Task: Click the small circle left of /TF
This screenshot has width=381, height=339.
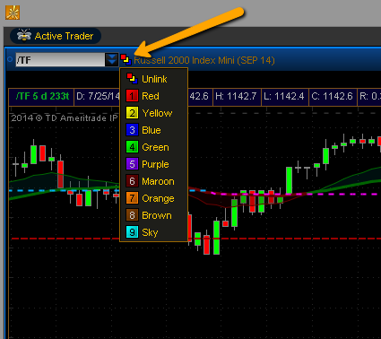Action: [x=10, y=59]
